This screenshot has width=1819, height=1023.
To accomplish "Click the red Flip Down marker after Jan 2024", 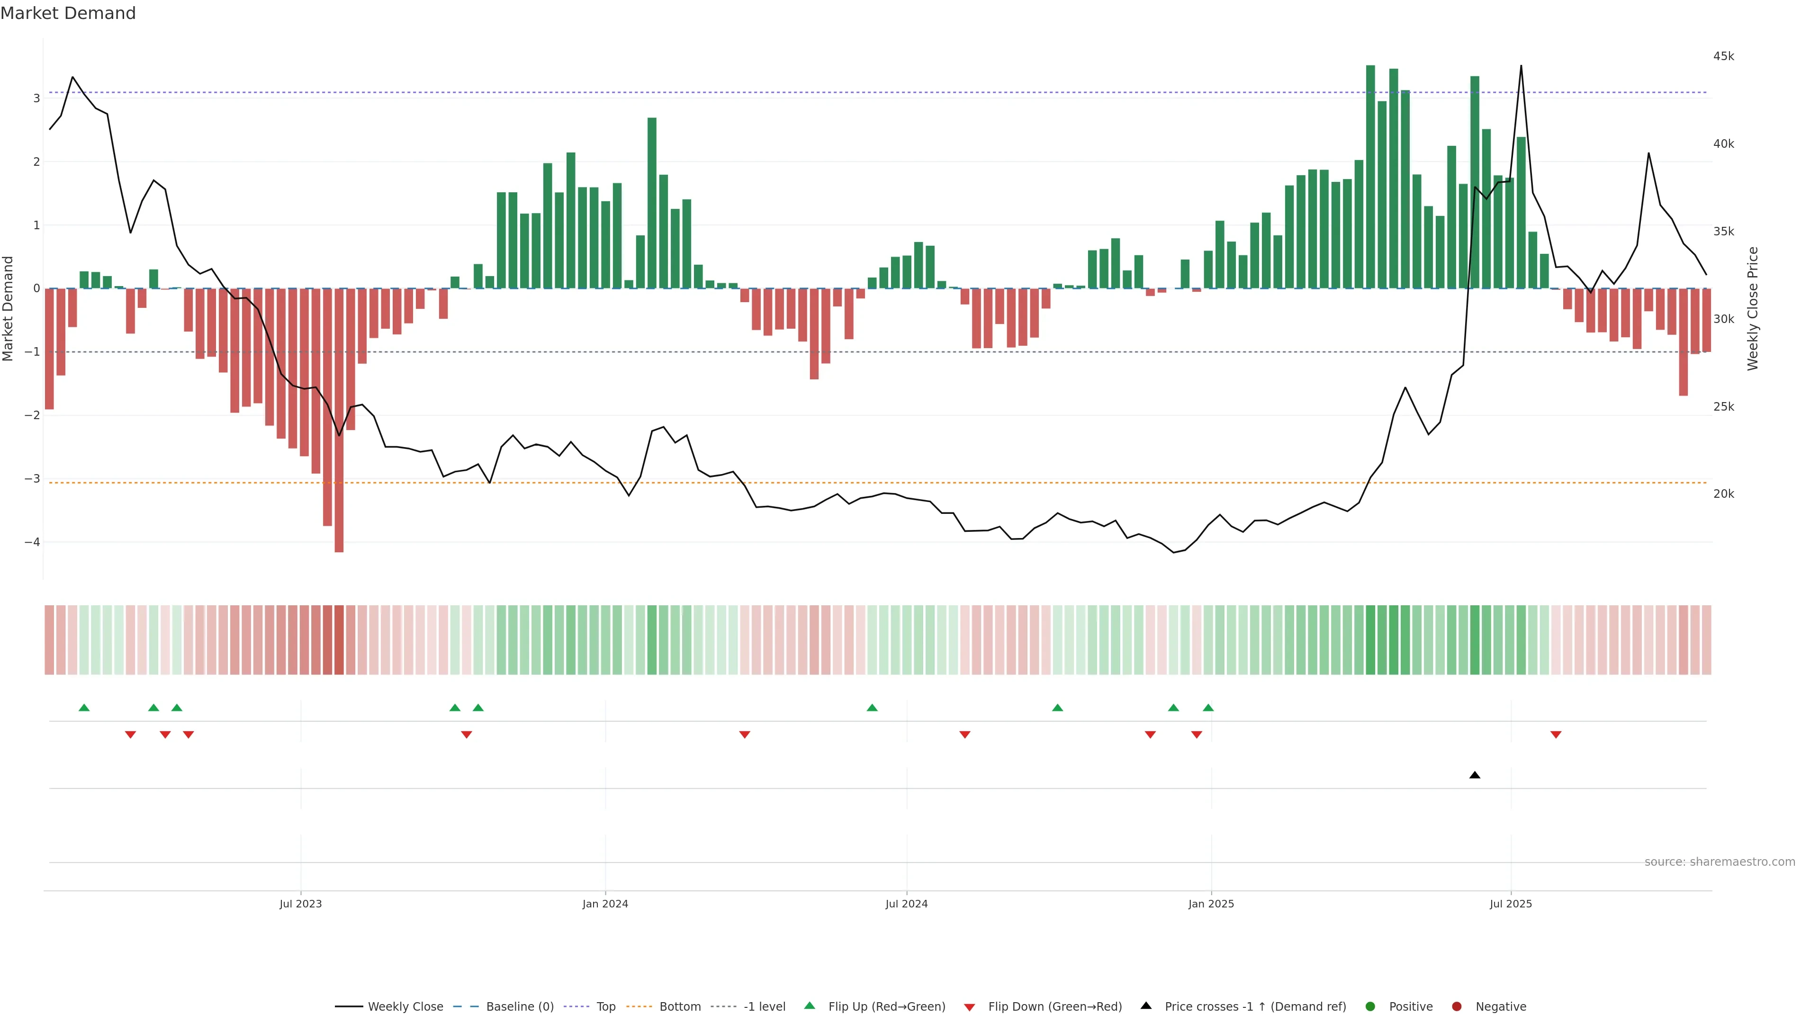I will 744,735.
